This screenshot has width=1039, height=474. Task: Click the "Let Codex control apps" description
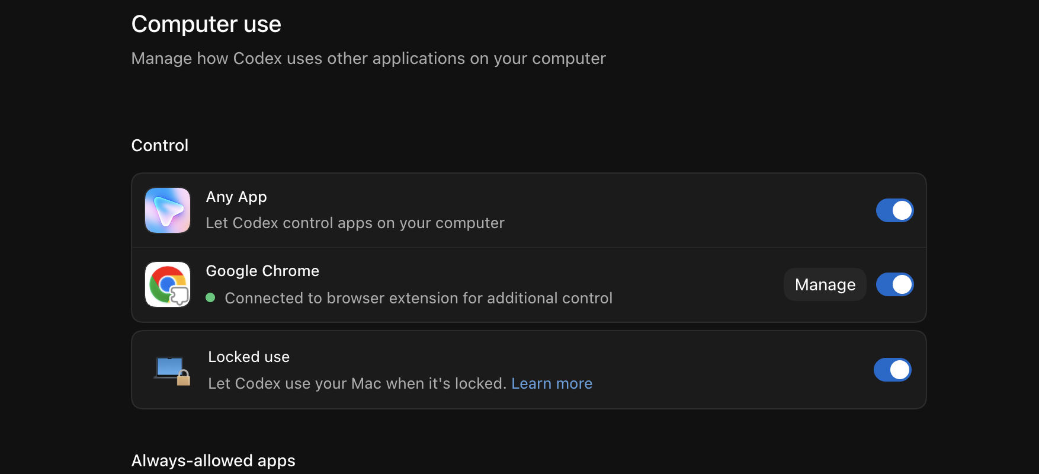[x=355, y=223]
